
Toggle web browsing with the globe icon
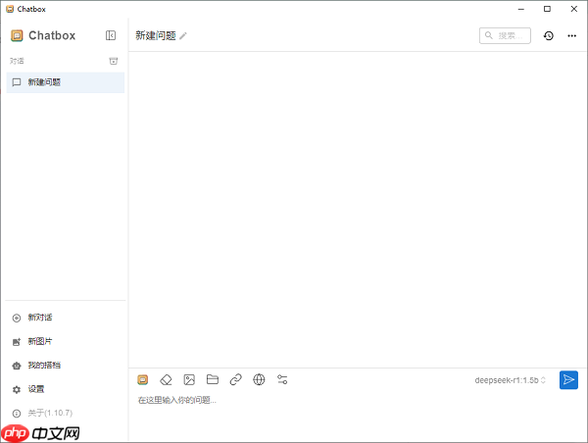(259, 380)
